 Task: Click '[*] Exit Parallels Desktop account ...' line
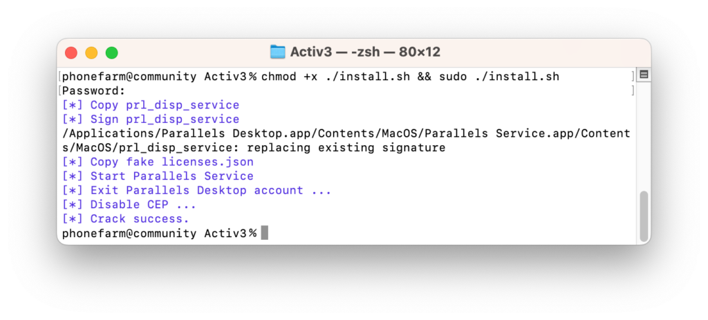click(x=197, y=191)
